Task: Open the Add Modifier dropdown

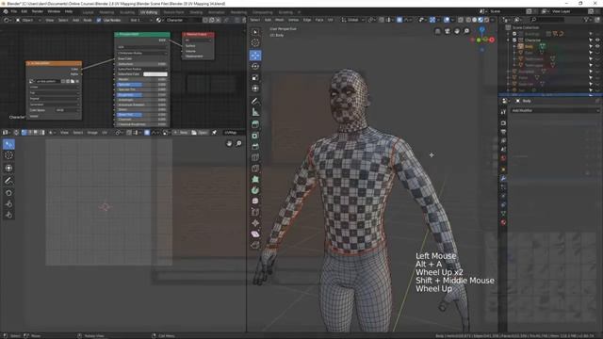Action: 555,110
